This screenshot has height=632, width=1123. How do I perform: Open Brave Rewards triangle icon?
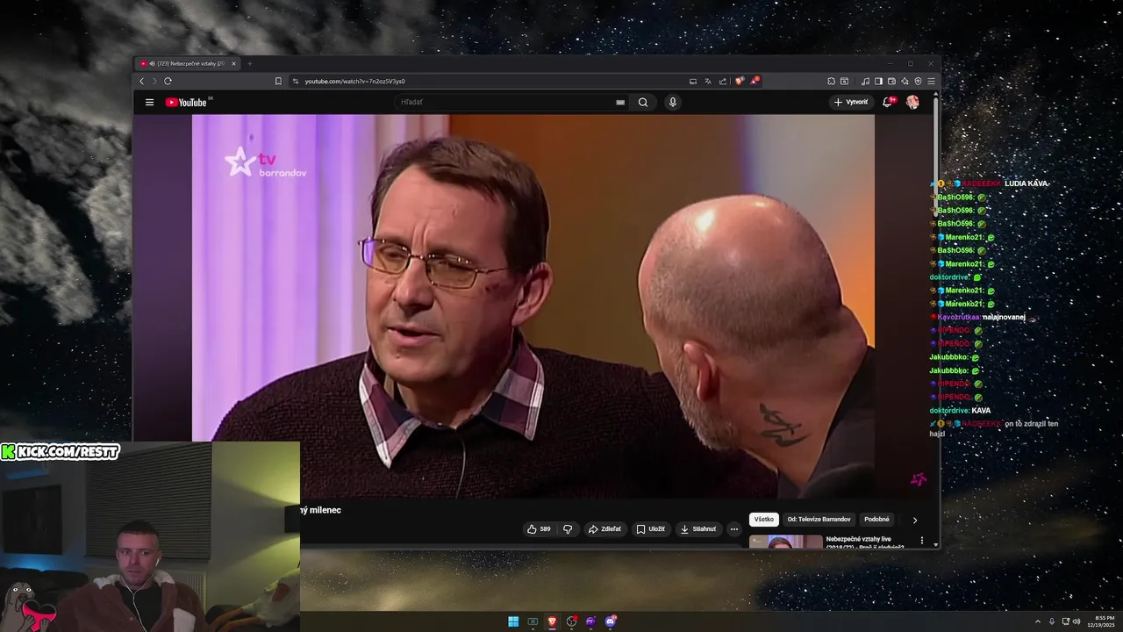coord(755,81)
